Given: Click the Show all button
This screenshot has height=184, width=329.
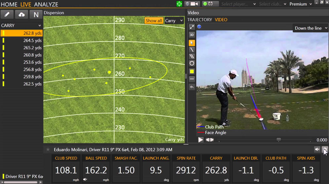Looking at the screenshot, I should 154,20.
